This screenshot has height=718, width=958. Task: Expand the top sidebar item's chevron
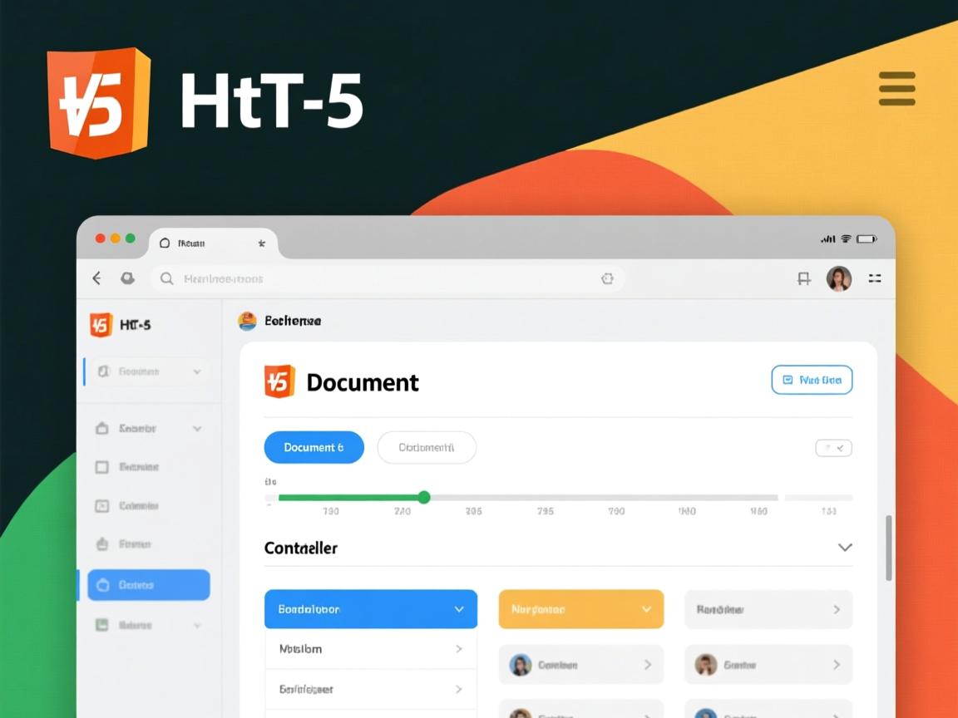[196, 371]
